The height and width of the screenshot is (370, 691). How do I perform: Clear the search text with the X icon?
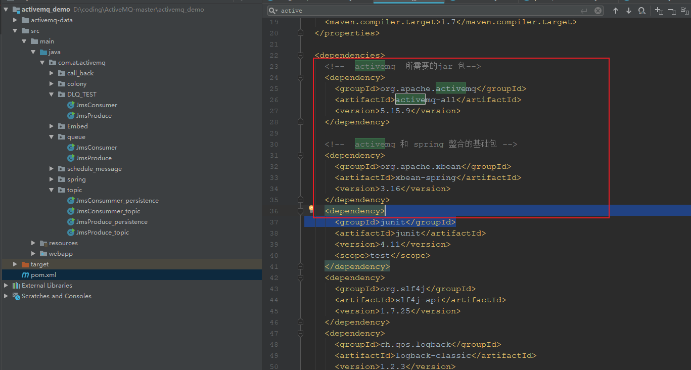click(598, 11)
